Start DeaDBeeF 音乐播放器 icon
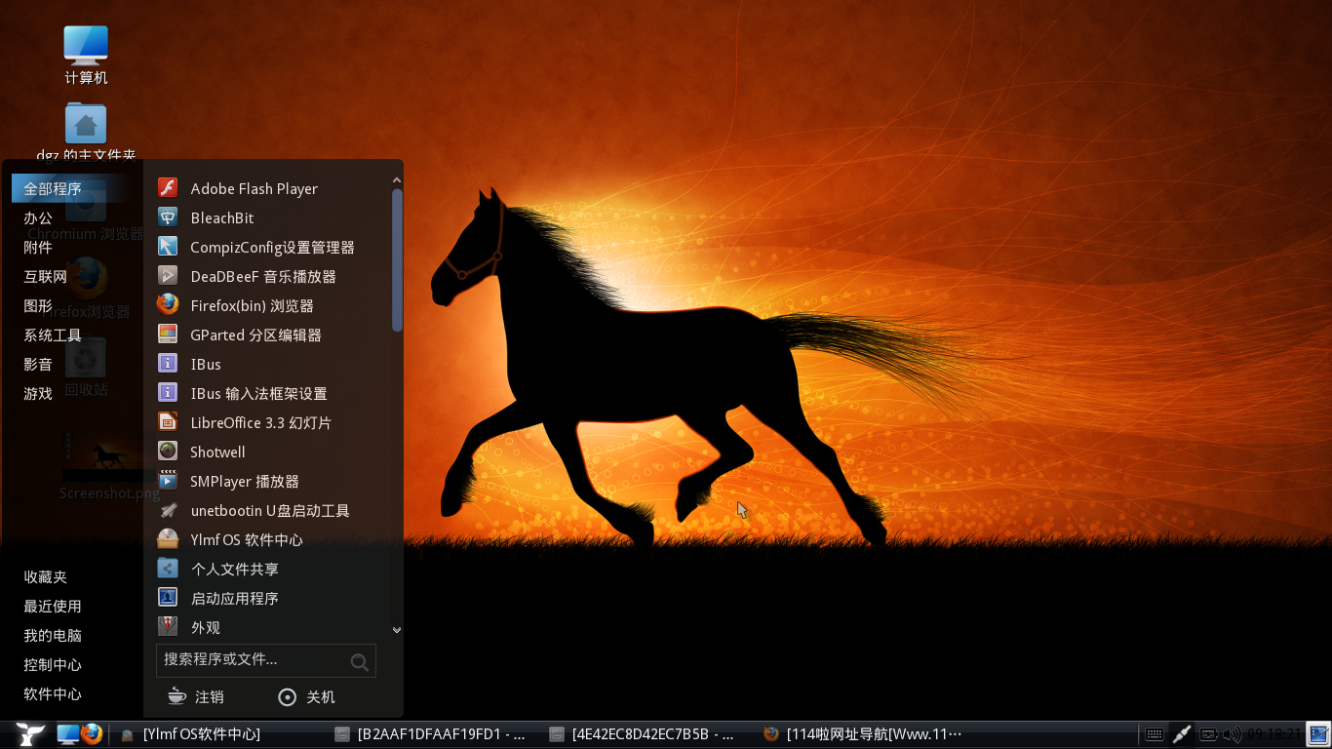The height and width of the screenshot is (749, 1332). click(x=168, y=276)
